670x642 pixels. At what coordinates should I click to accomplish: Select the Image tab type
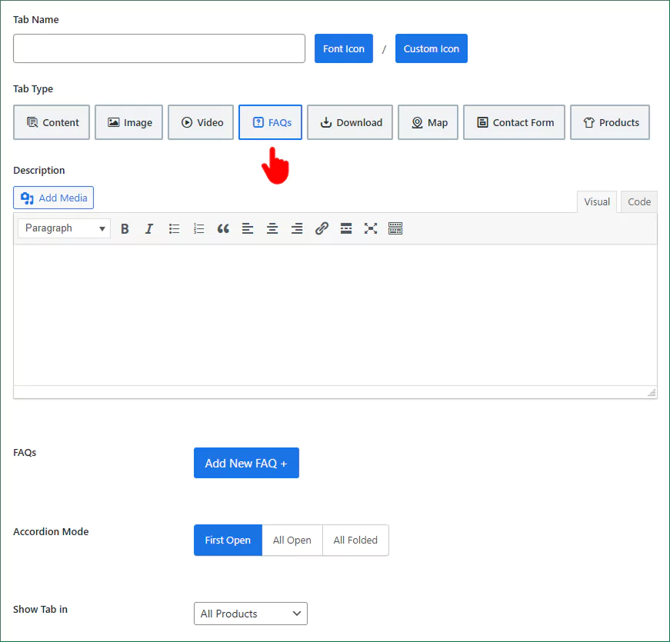click(128, 122)
